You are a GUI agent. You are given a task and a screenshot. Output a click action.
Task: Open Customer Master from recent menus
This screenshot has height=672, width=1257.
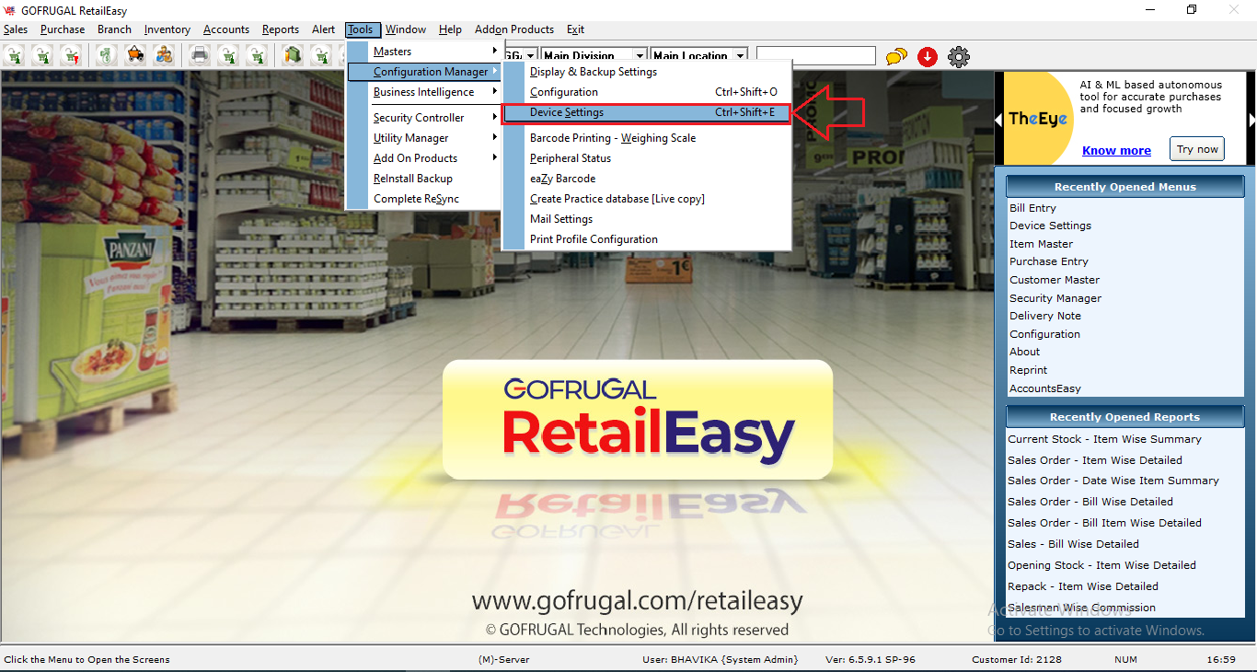click(1055, 280)
